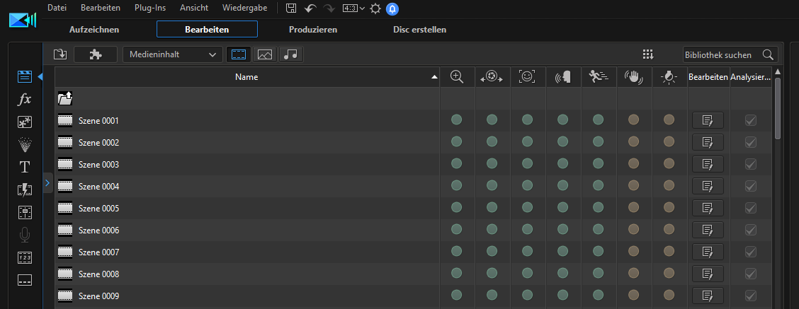
Task: Toggle Analysieren checkbox for Szene 0005
Action: coord(750,209)
